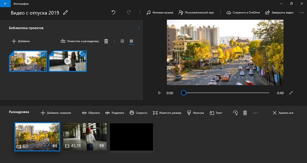Go back with the top-left arrow
This screenshot has width=307, height=163.
[x=5, y=3]
